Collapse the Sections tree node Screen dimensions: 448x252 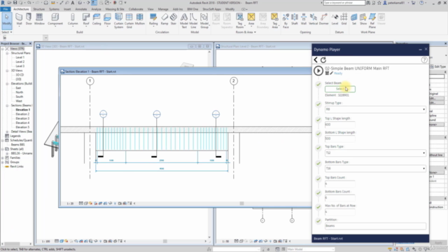click(7, 106)
